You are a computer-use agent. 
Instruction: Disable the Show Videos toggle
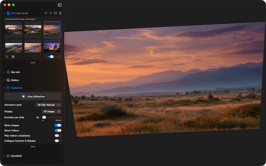point(58,130)
